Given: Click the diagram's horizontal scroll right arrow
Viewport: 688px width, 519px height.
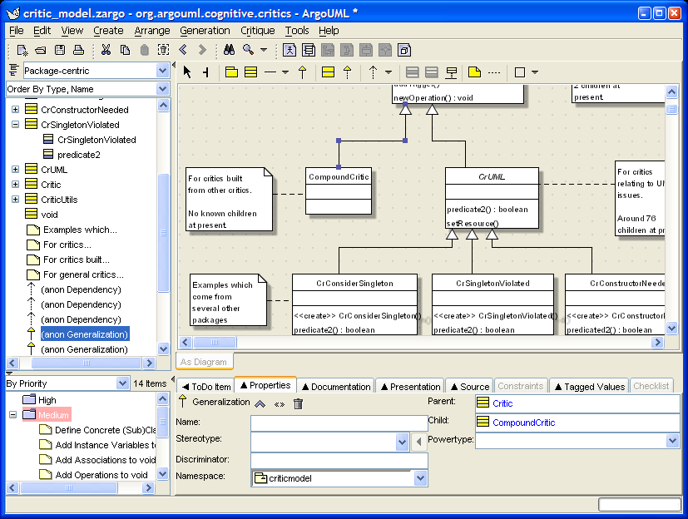Looking at the screenshot, I should [x=657, y=342].
